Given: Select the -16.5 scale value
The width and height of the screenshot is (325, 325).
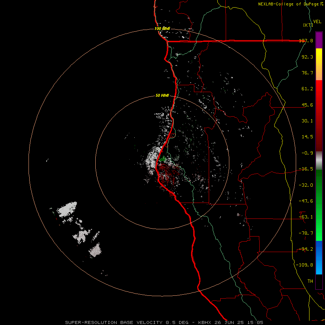Looking at the screenshot, I should [x=306, y=169].
